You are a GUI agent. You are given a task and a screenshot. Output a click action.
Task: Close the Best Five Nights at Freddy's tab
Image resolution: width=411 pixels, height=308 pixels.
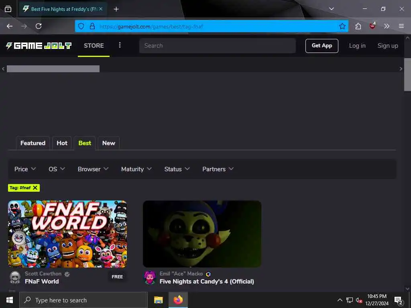tap(101, 9)
